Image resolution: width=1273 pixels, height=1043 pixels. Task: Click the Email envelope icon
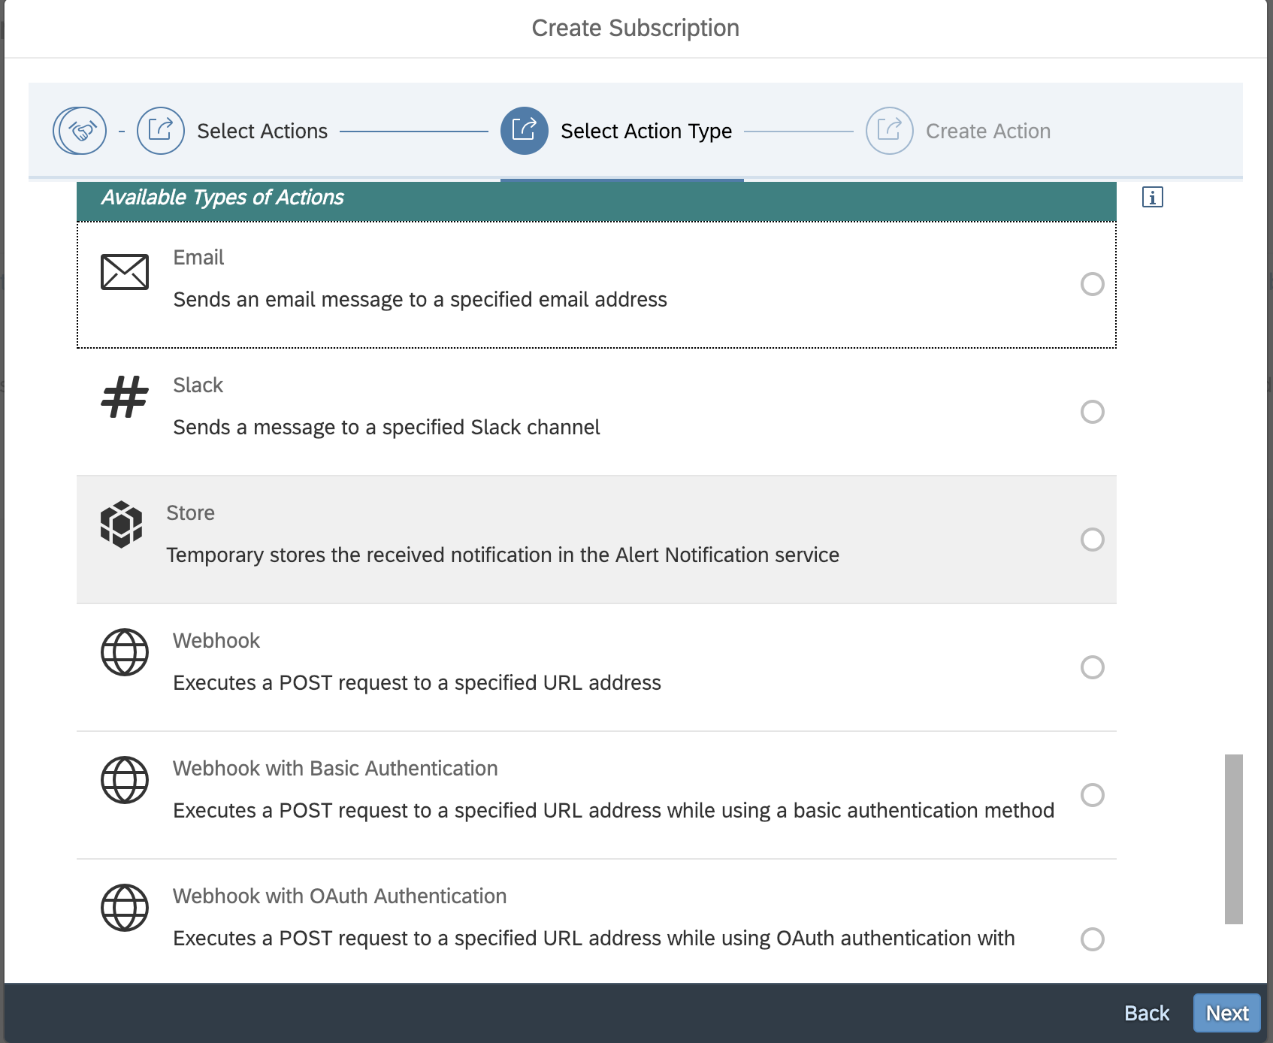pos(125,272)
